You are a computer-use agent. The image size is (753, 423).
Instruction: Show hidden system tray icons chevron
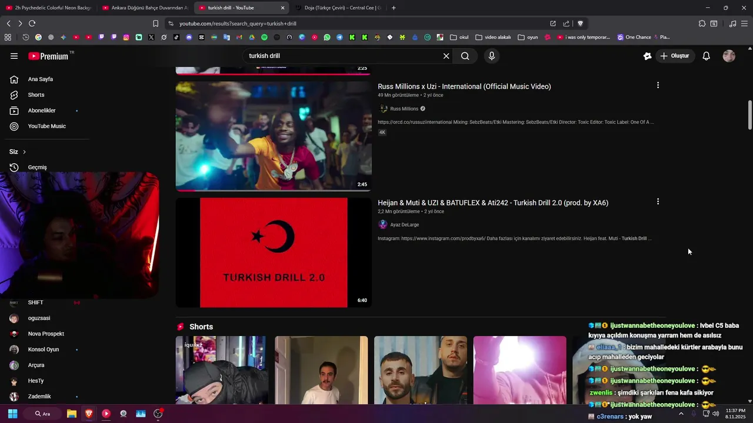coord(681,414)
